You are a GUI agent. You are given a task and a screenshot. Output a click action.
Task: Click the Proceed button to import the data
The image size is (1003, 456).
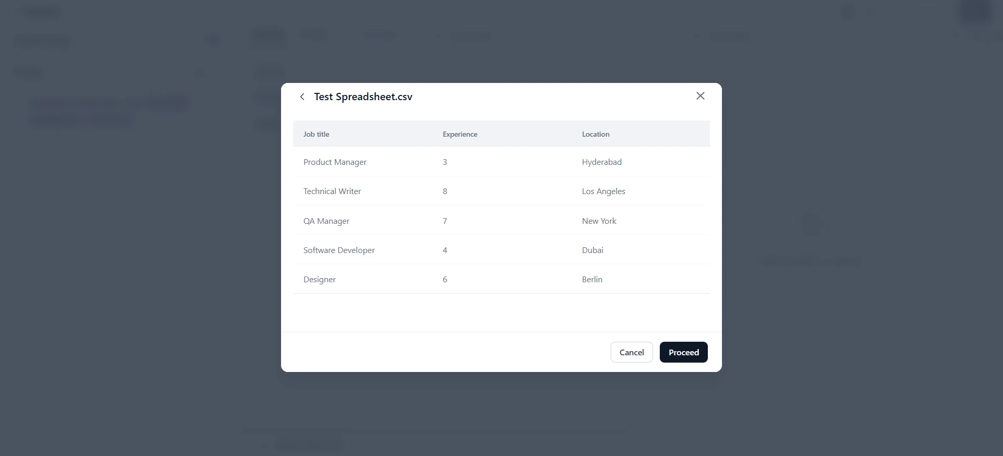683,352
